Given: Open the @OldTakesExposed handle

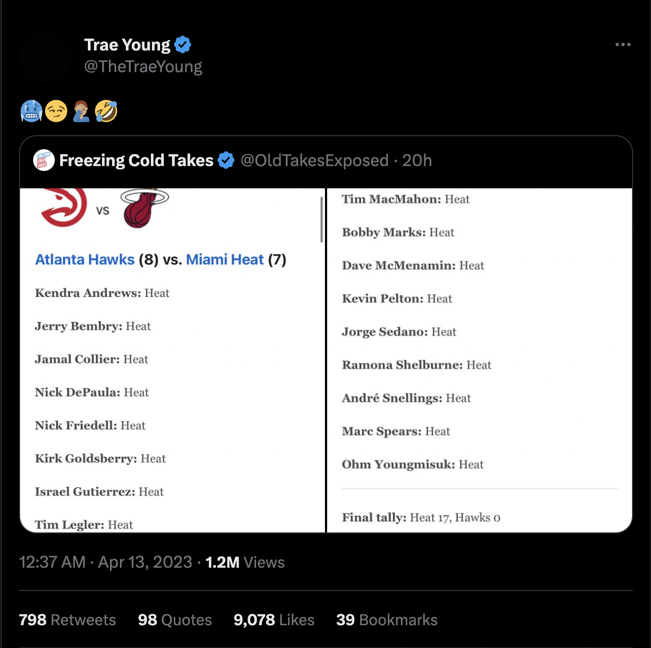Looking at the screenshot, I should pos(314,161).
